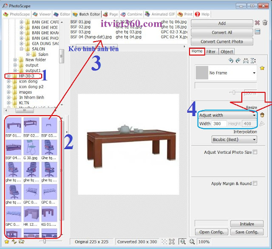Viewport: 272px width, 249px height.
Task: Click the checkerboard transparency background icon
Action: pyautogui.click(x=164, y=241)
